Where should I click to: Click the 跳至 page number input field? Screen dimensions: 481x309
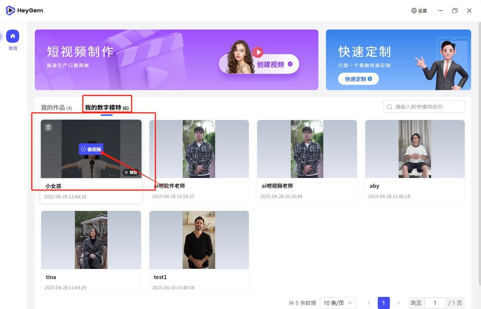(435, 303)
